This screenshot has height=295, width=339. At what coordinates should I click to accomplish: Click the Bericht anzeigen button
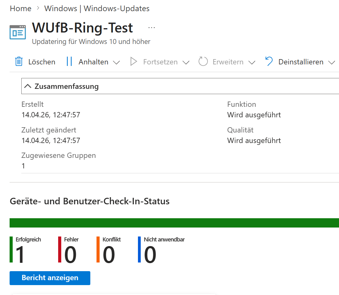[50, 278]
